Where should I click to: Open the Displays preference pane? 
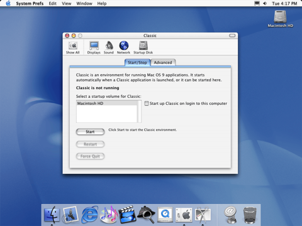94,48
